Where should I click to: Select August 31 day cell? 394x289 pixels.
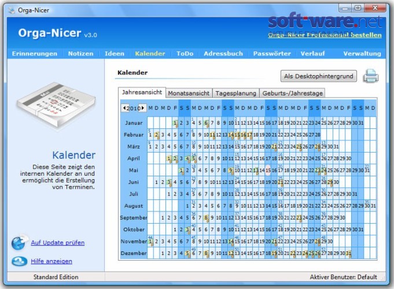tap(373, 206)
